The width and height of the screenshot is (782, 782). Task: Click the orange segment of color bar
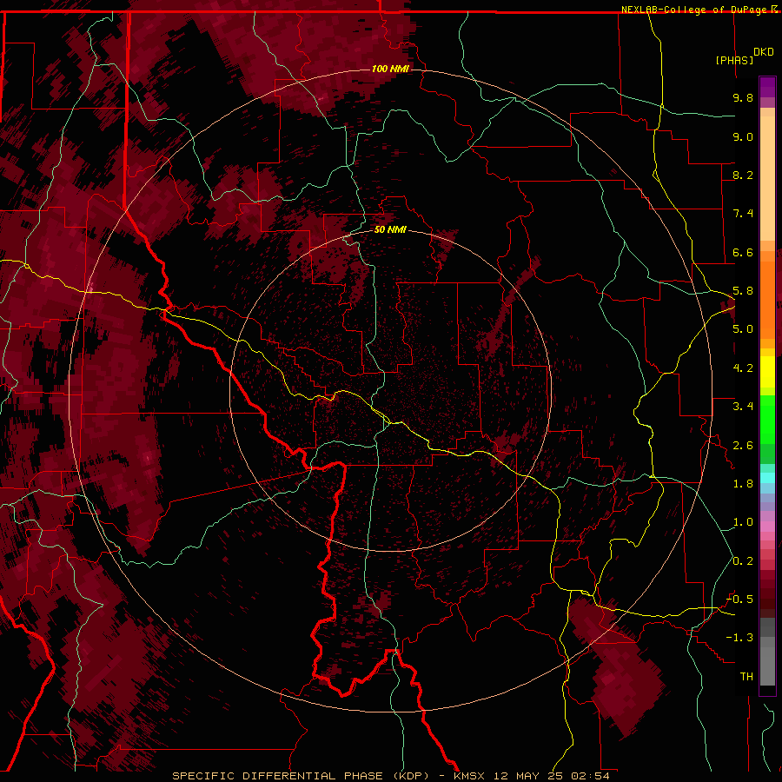point(767,299)
